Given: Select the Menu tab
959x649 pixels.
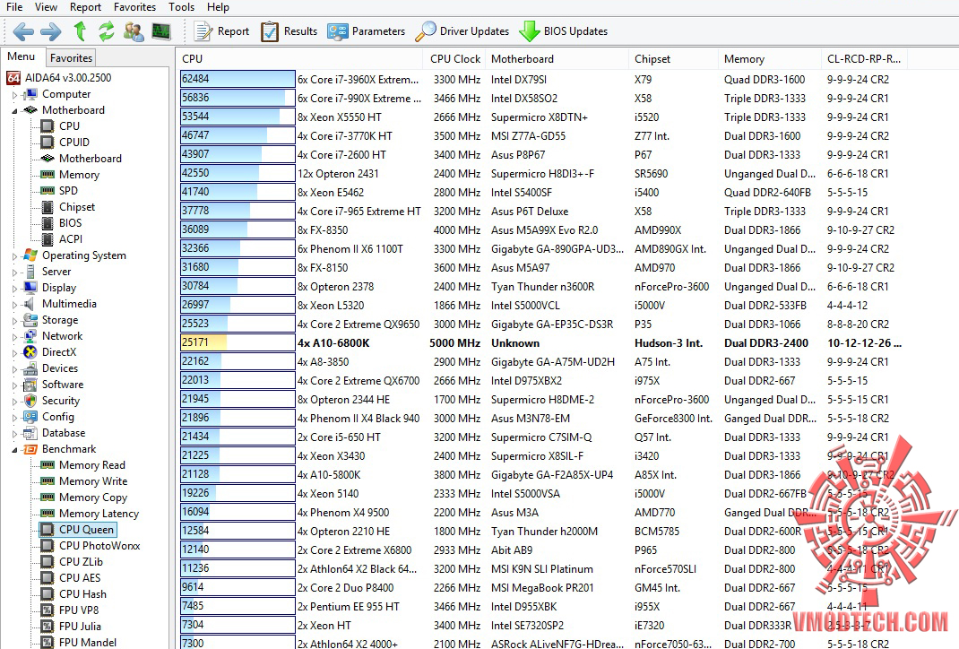Looking at the screenshot, I should pos(22,56).
